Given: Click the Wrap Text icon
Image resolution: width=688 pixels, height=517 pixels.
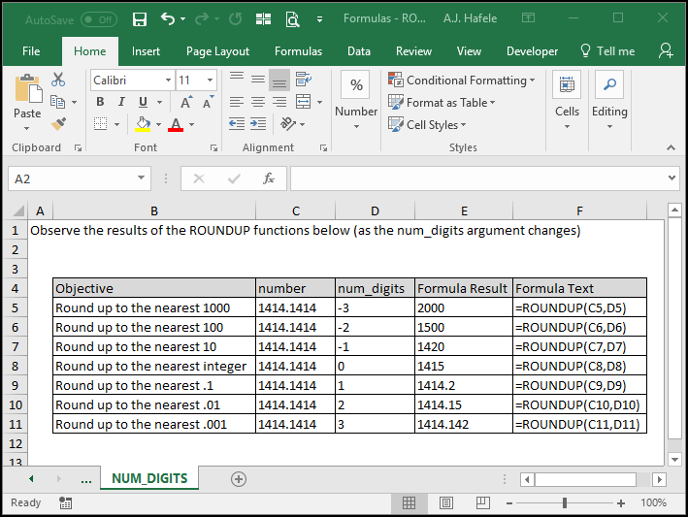Looking at the screenshot, I should (303, 80).
